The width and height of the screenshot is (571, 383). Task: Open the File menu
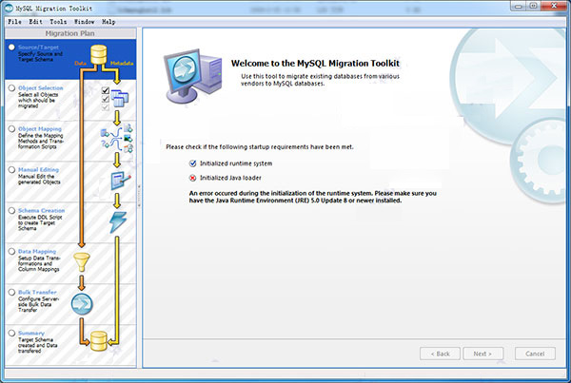point(14,22)
